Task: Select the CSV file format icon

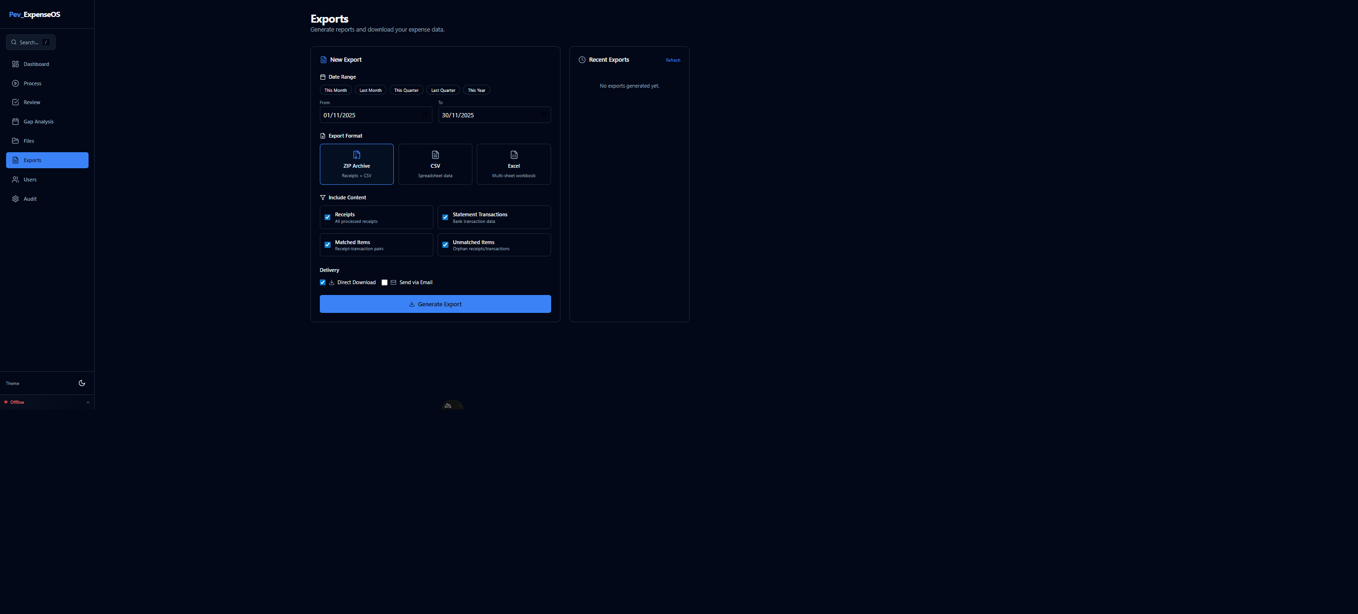Action: (x=435, y=155)
